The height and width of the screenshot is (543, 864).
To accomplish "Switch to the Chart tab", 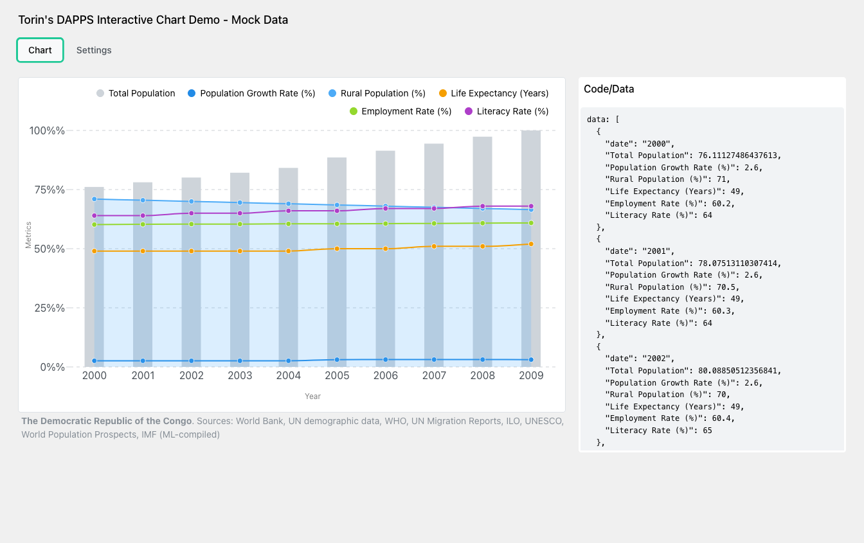I will (40, 50).
